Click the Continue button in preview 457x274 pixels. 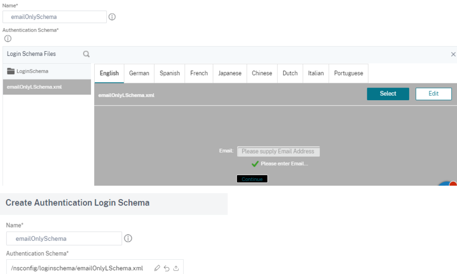click(x=252, y=179)
